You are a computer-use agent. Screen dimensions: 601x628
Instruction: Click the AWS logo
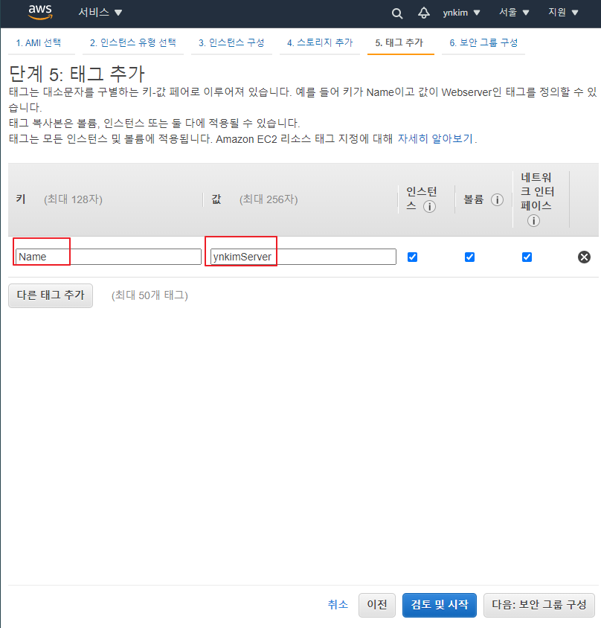tap(40, 12)
